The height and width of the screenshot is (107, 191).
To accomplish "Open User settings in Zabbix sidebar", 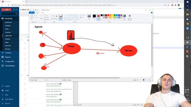I will (x=9, y=99).
